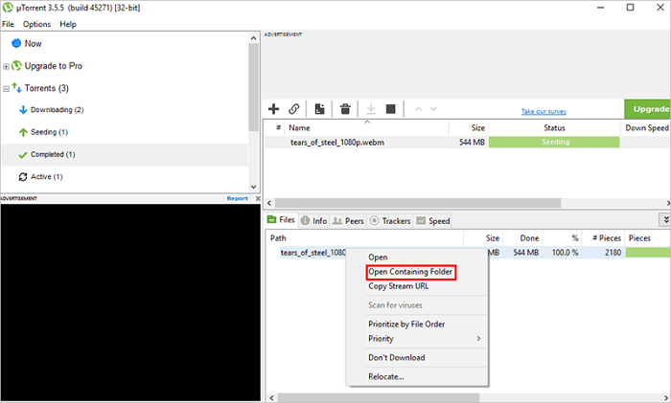671x403 pixels.
Task: Open the Options menu
Action: [36, 24]
